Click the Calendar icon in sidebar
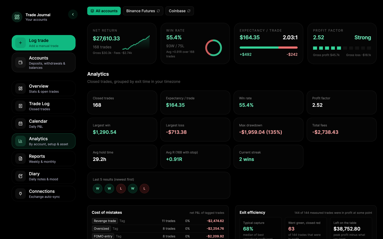383x239 pixels. coord(21,123)
